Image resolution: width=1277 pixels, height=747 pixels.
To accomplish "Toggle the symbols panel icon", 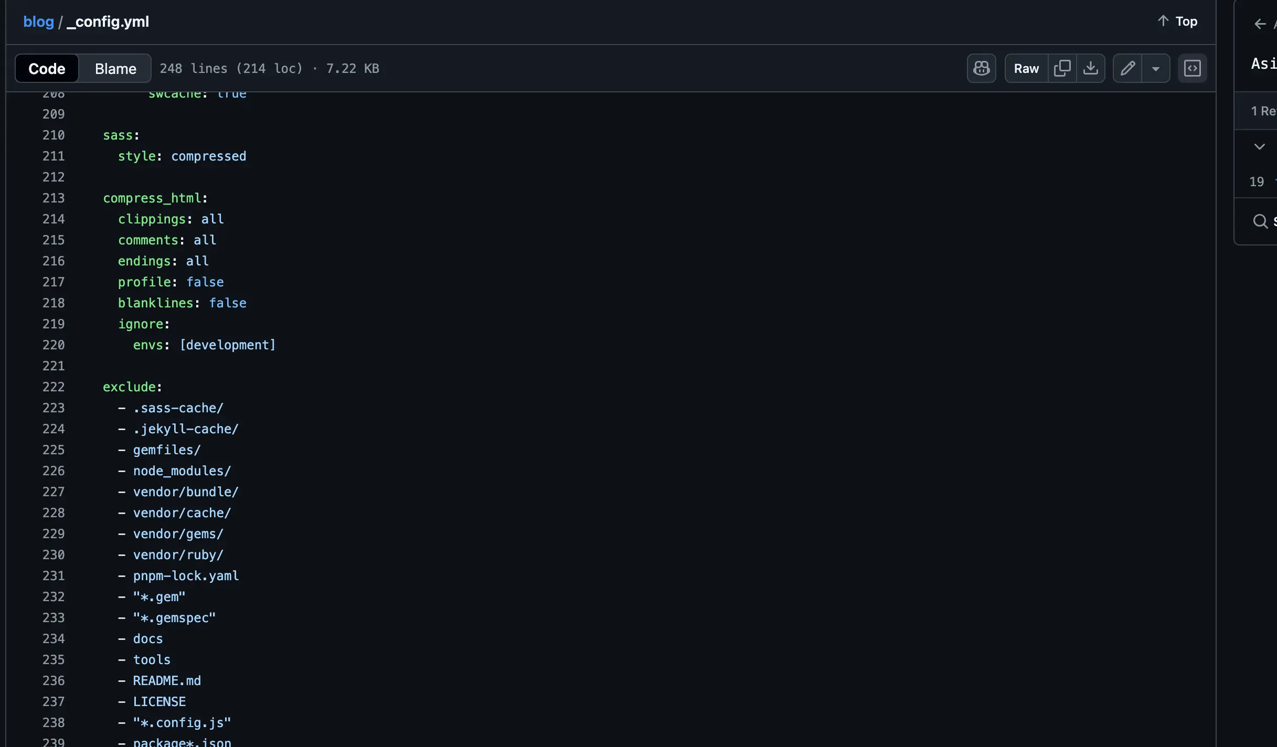I will 1192,68.
